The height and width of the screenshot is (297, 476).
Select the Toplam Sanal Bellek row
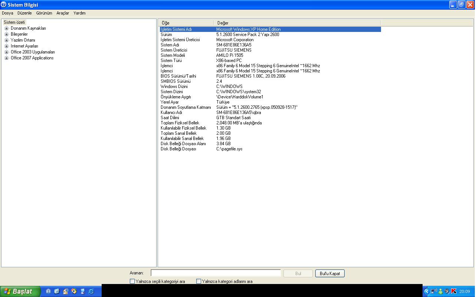[x=270, y=133]
